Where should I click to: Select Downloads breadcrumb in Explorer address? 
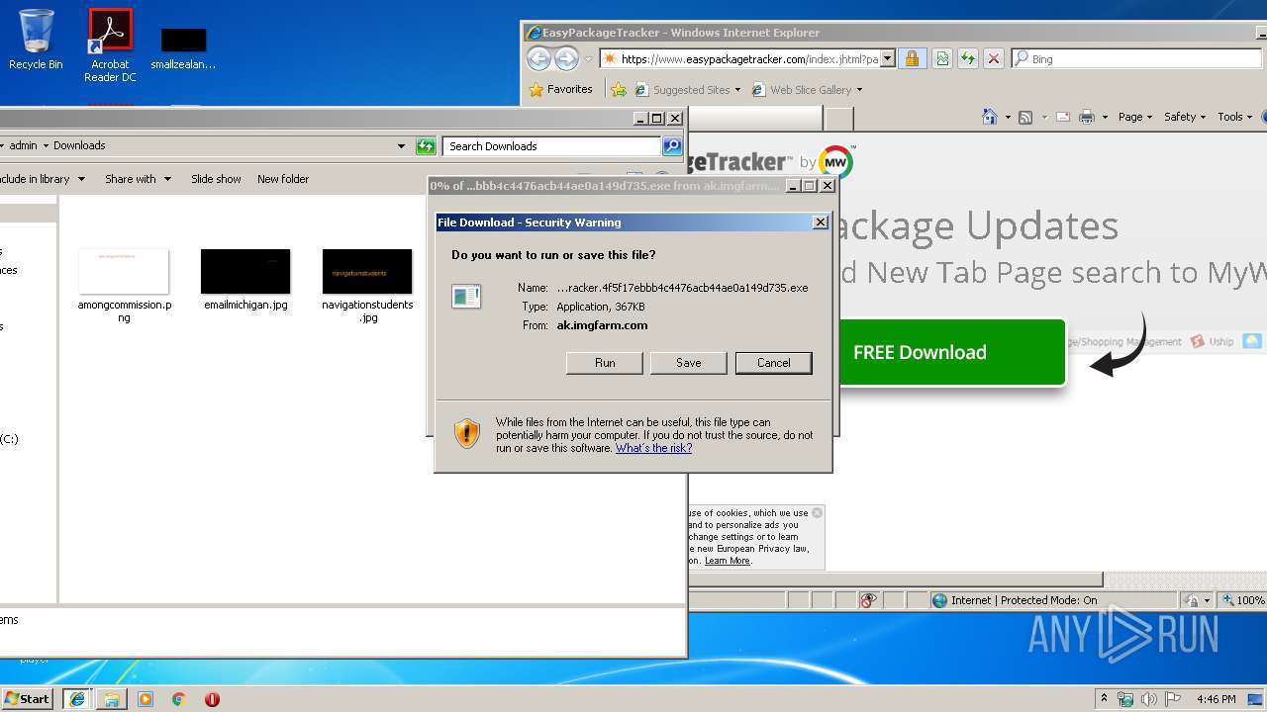pos(79,145)
